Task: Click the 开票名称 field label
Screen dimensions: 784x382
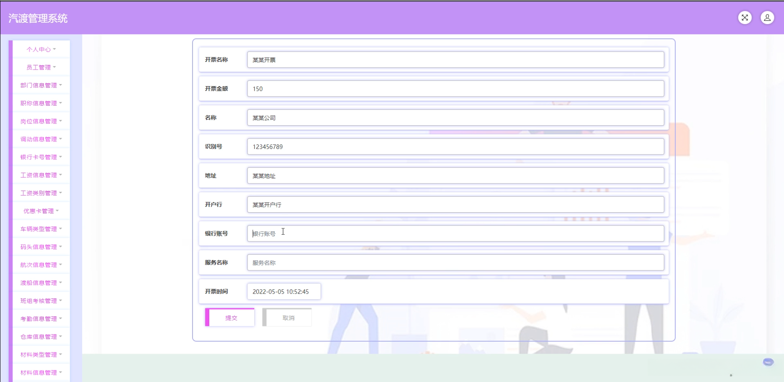Action: (216, 60)
